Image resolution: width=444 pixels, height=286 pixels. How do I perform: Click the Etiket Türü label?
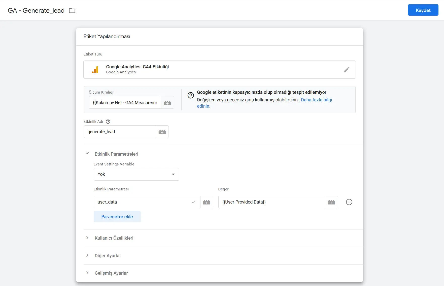coord(93,54)
